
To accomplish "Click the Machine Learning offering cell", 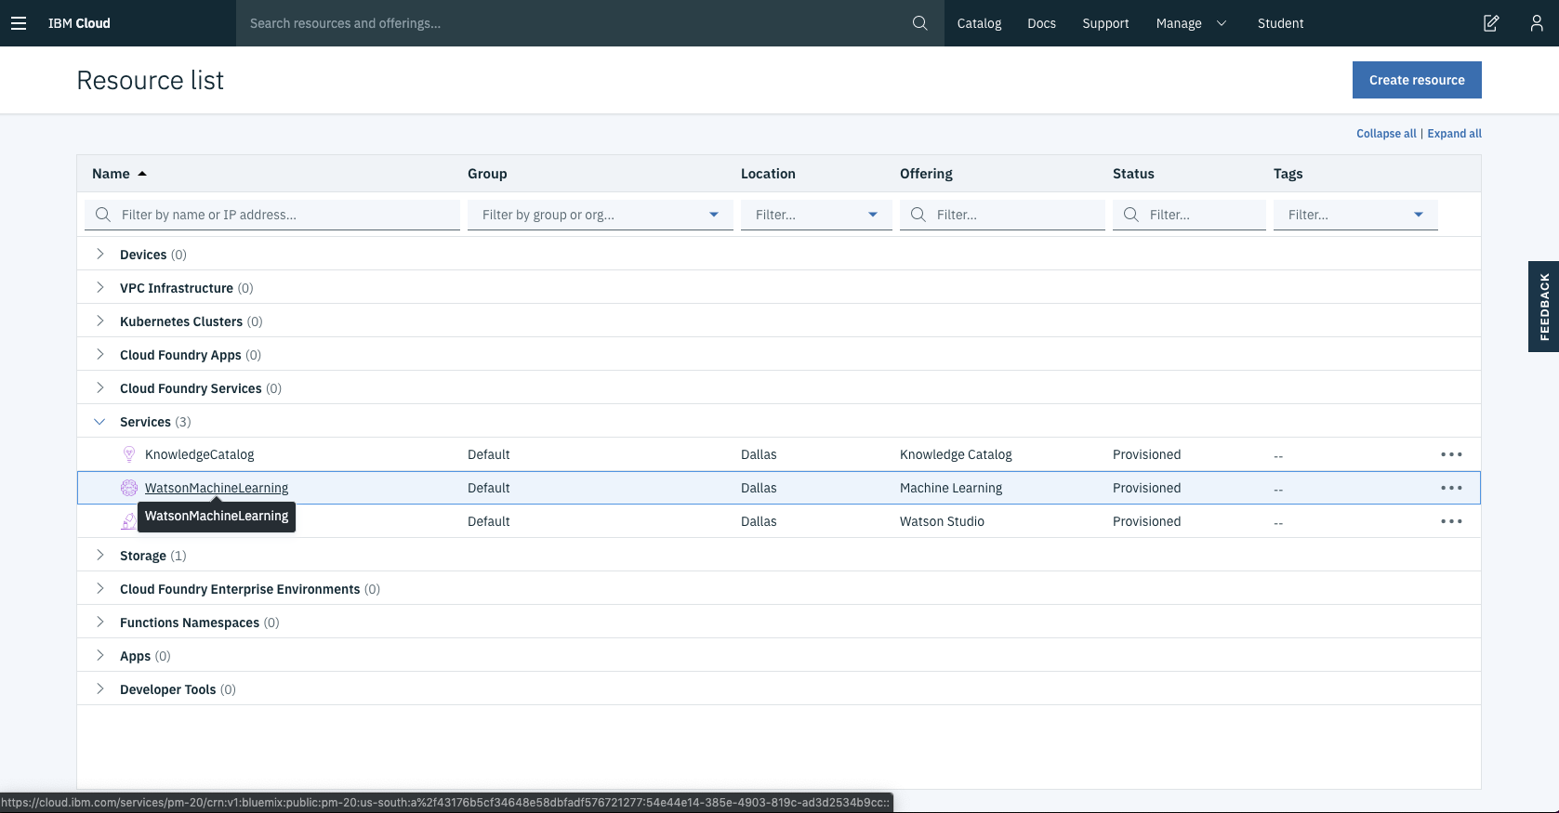I will coord(951,488).
